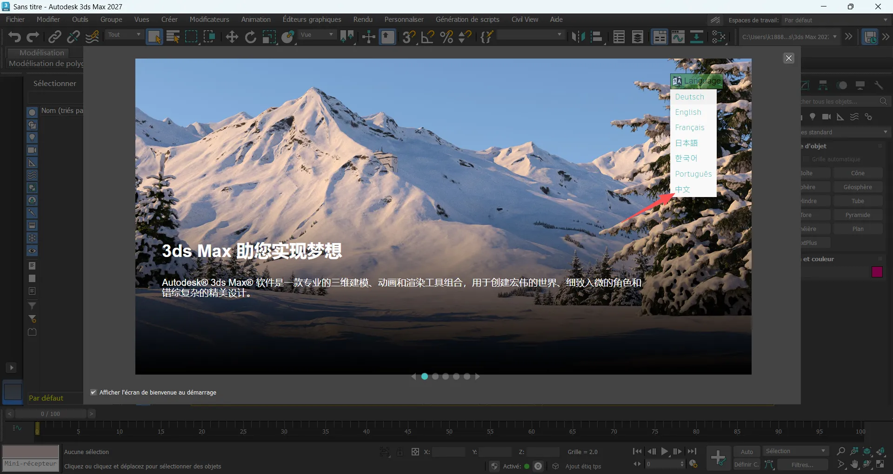The width and height of the screenshot is (893, 474).
Task: Jump to the third welcome slide dot
Action: click(x=446, y=376)
